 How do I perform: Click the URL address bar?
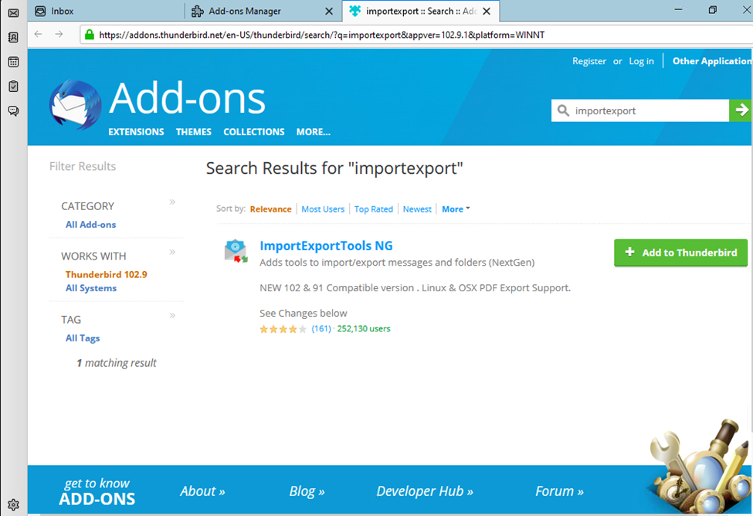point(418,35)
